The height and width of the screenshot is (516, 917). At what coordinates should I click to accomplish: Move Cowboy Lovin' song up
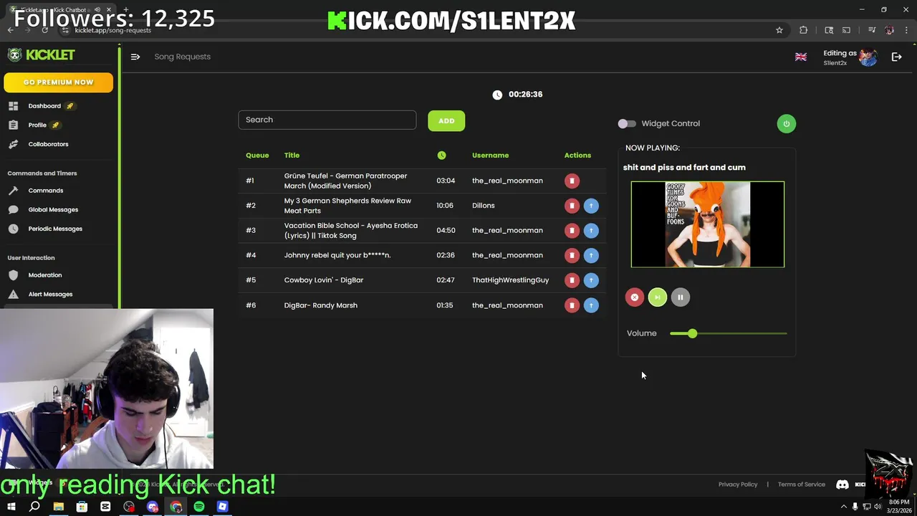(x=591, y=280)
